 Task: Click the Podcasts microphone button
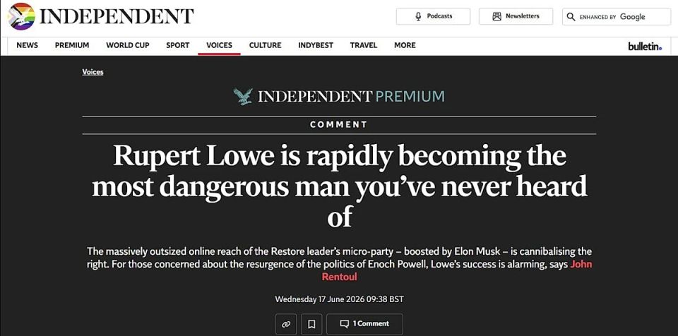coord(433,16)
